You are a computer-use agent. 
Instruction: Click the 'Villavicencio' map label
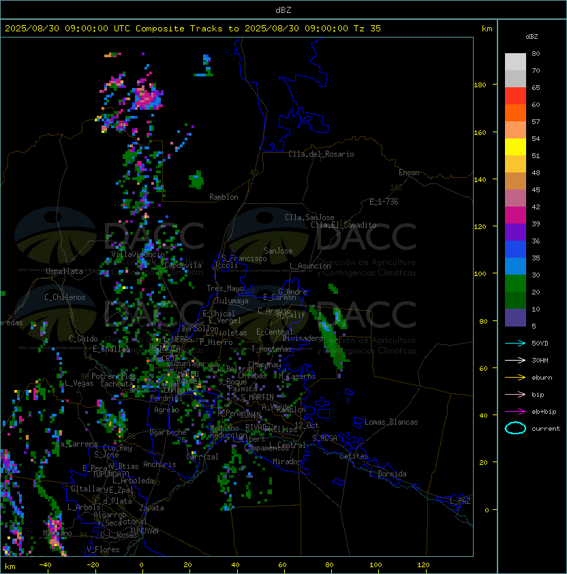pyautogui.click(x=138, y=254)
